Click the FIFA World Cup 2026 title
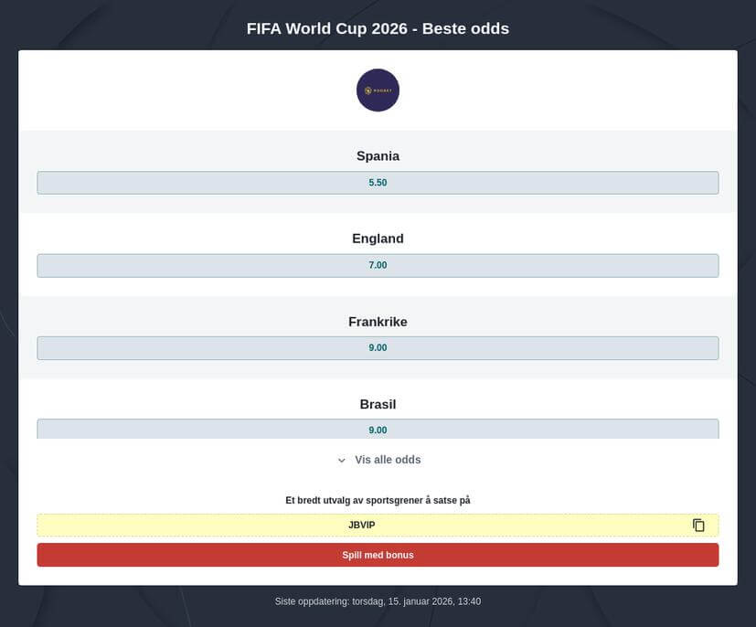The width and height of the screenshot is (756, 627). coord(378,28)
